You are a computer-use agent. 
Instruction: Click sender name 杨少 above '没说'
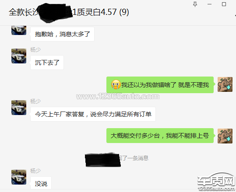(x=35, y=171)
